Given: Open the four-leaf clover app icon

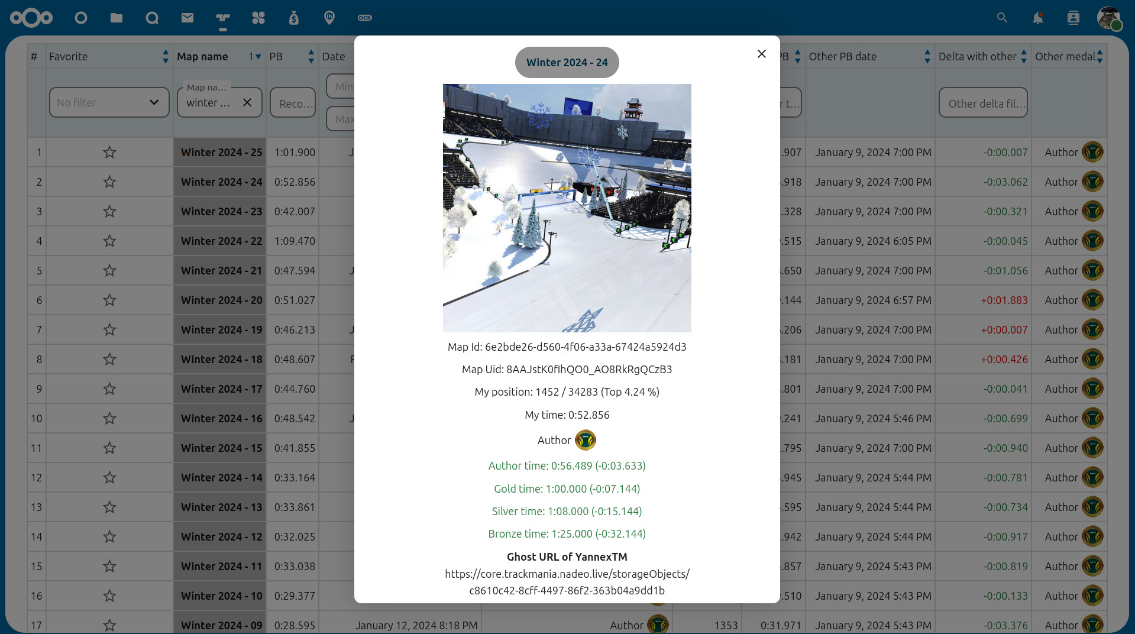Looking at the screenshot, I should (x=258, y=18).
